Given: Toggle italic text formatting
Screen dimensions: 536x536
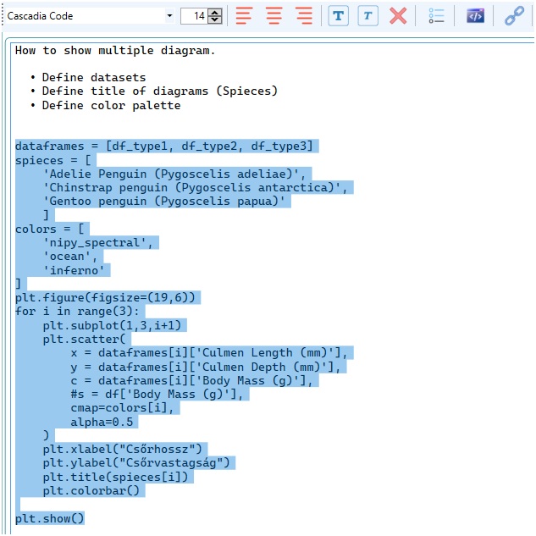Looking at the screenshot, I should (x=367, y=16).
